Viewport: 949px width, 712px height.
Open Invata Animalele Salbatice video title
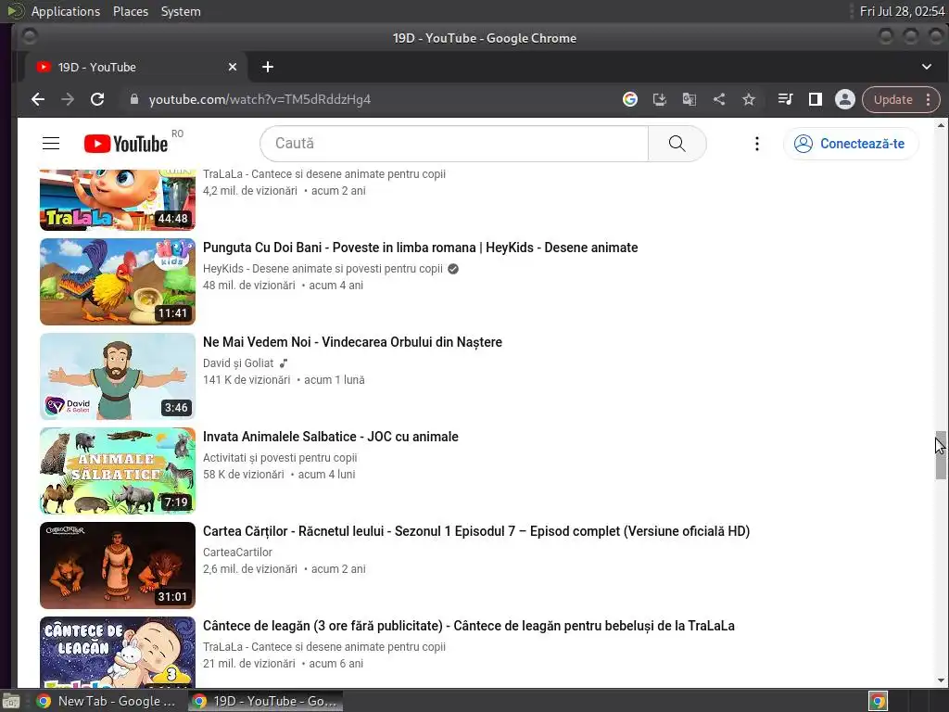pos(331,437)
